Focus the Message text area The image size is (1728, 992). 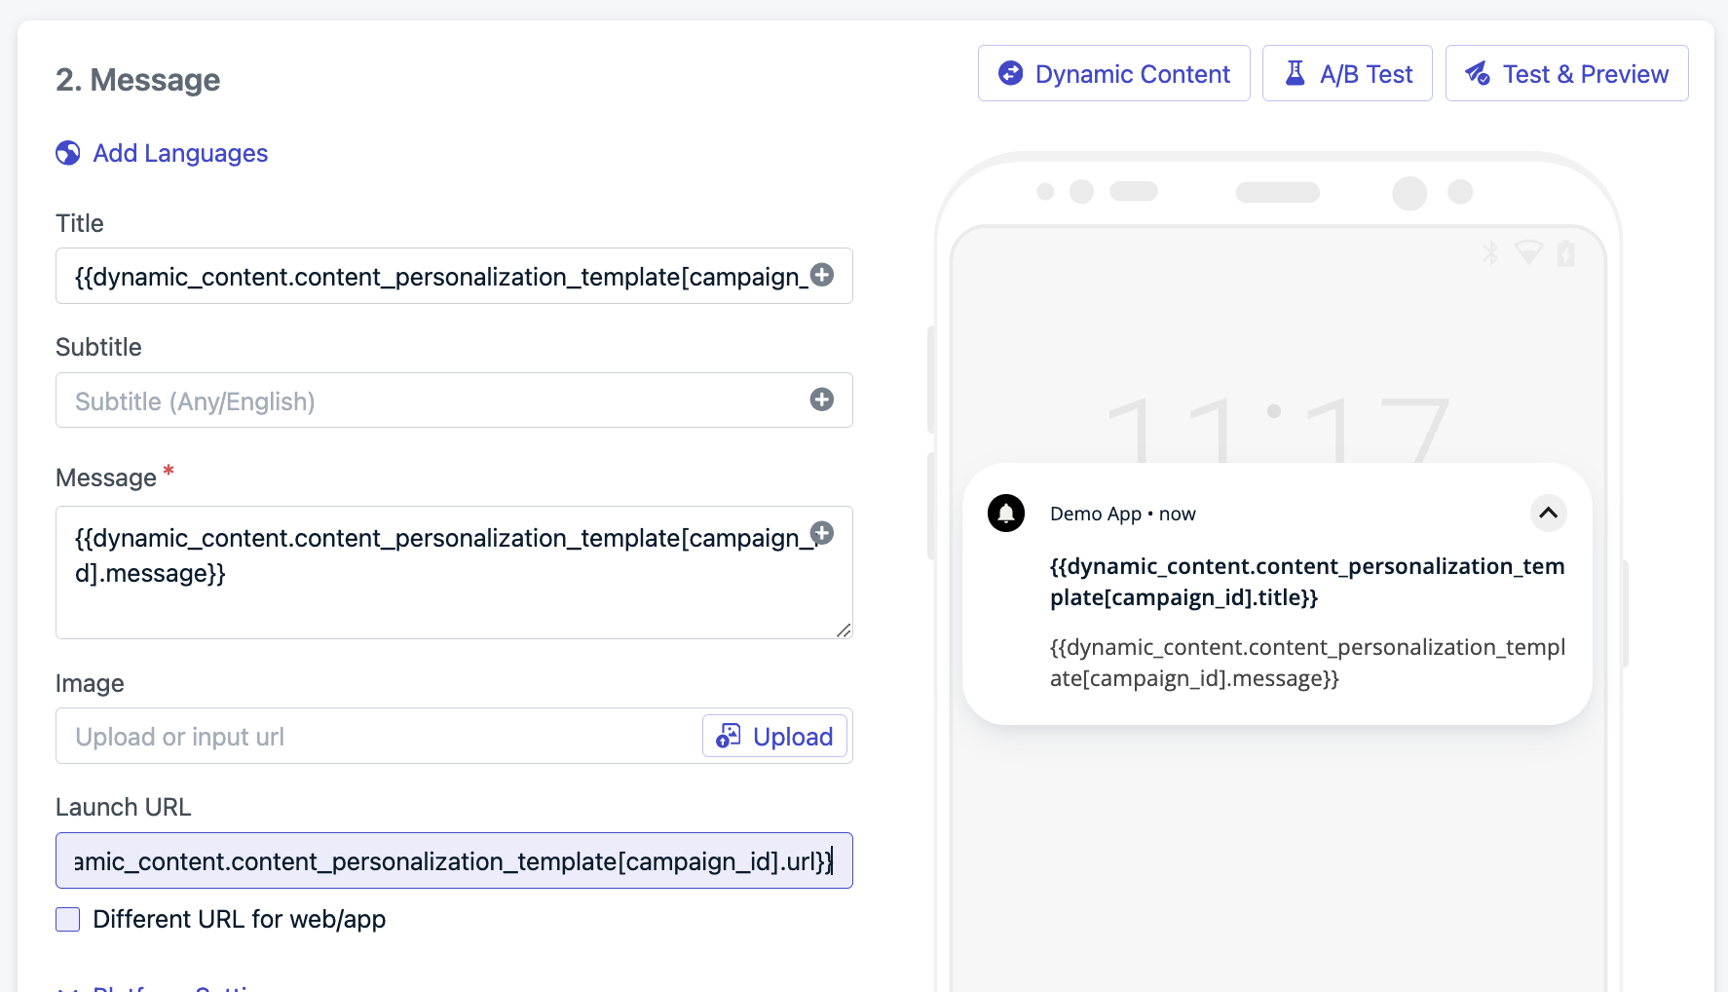(454, 573)
